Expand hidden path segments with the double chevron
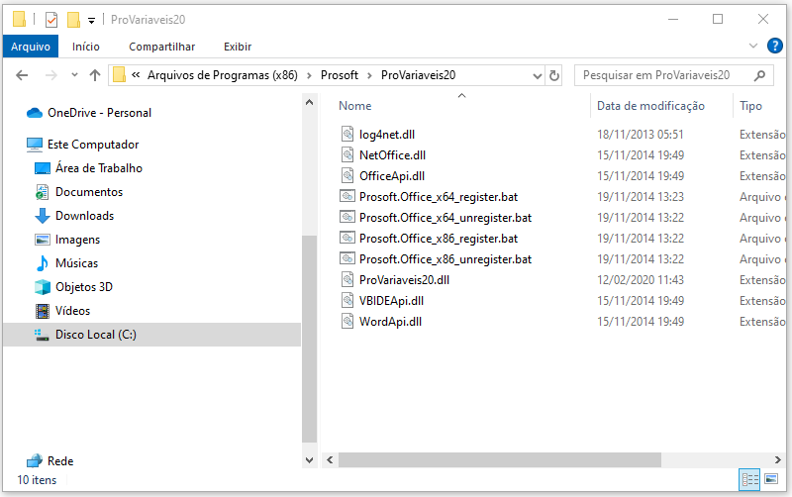The height and width of the screenshot is (497, 792). coord(136,75)
